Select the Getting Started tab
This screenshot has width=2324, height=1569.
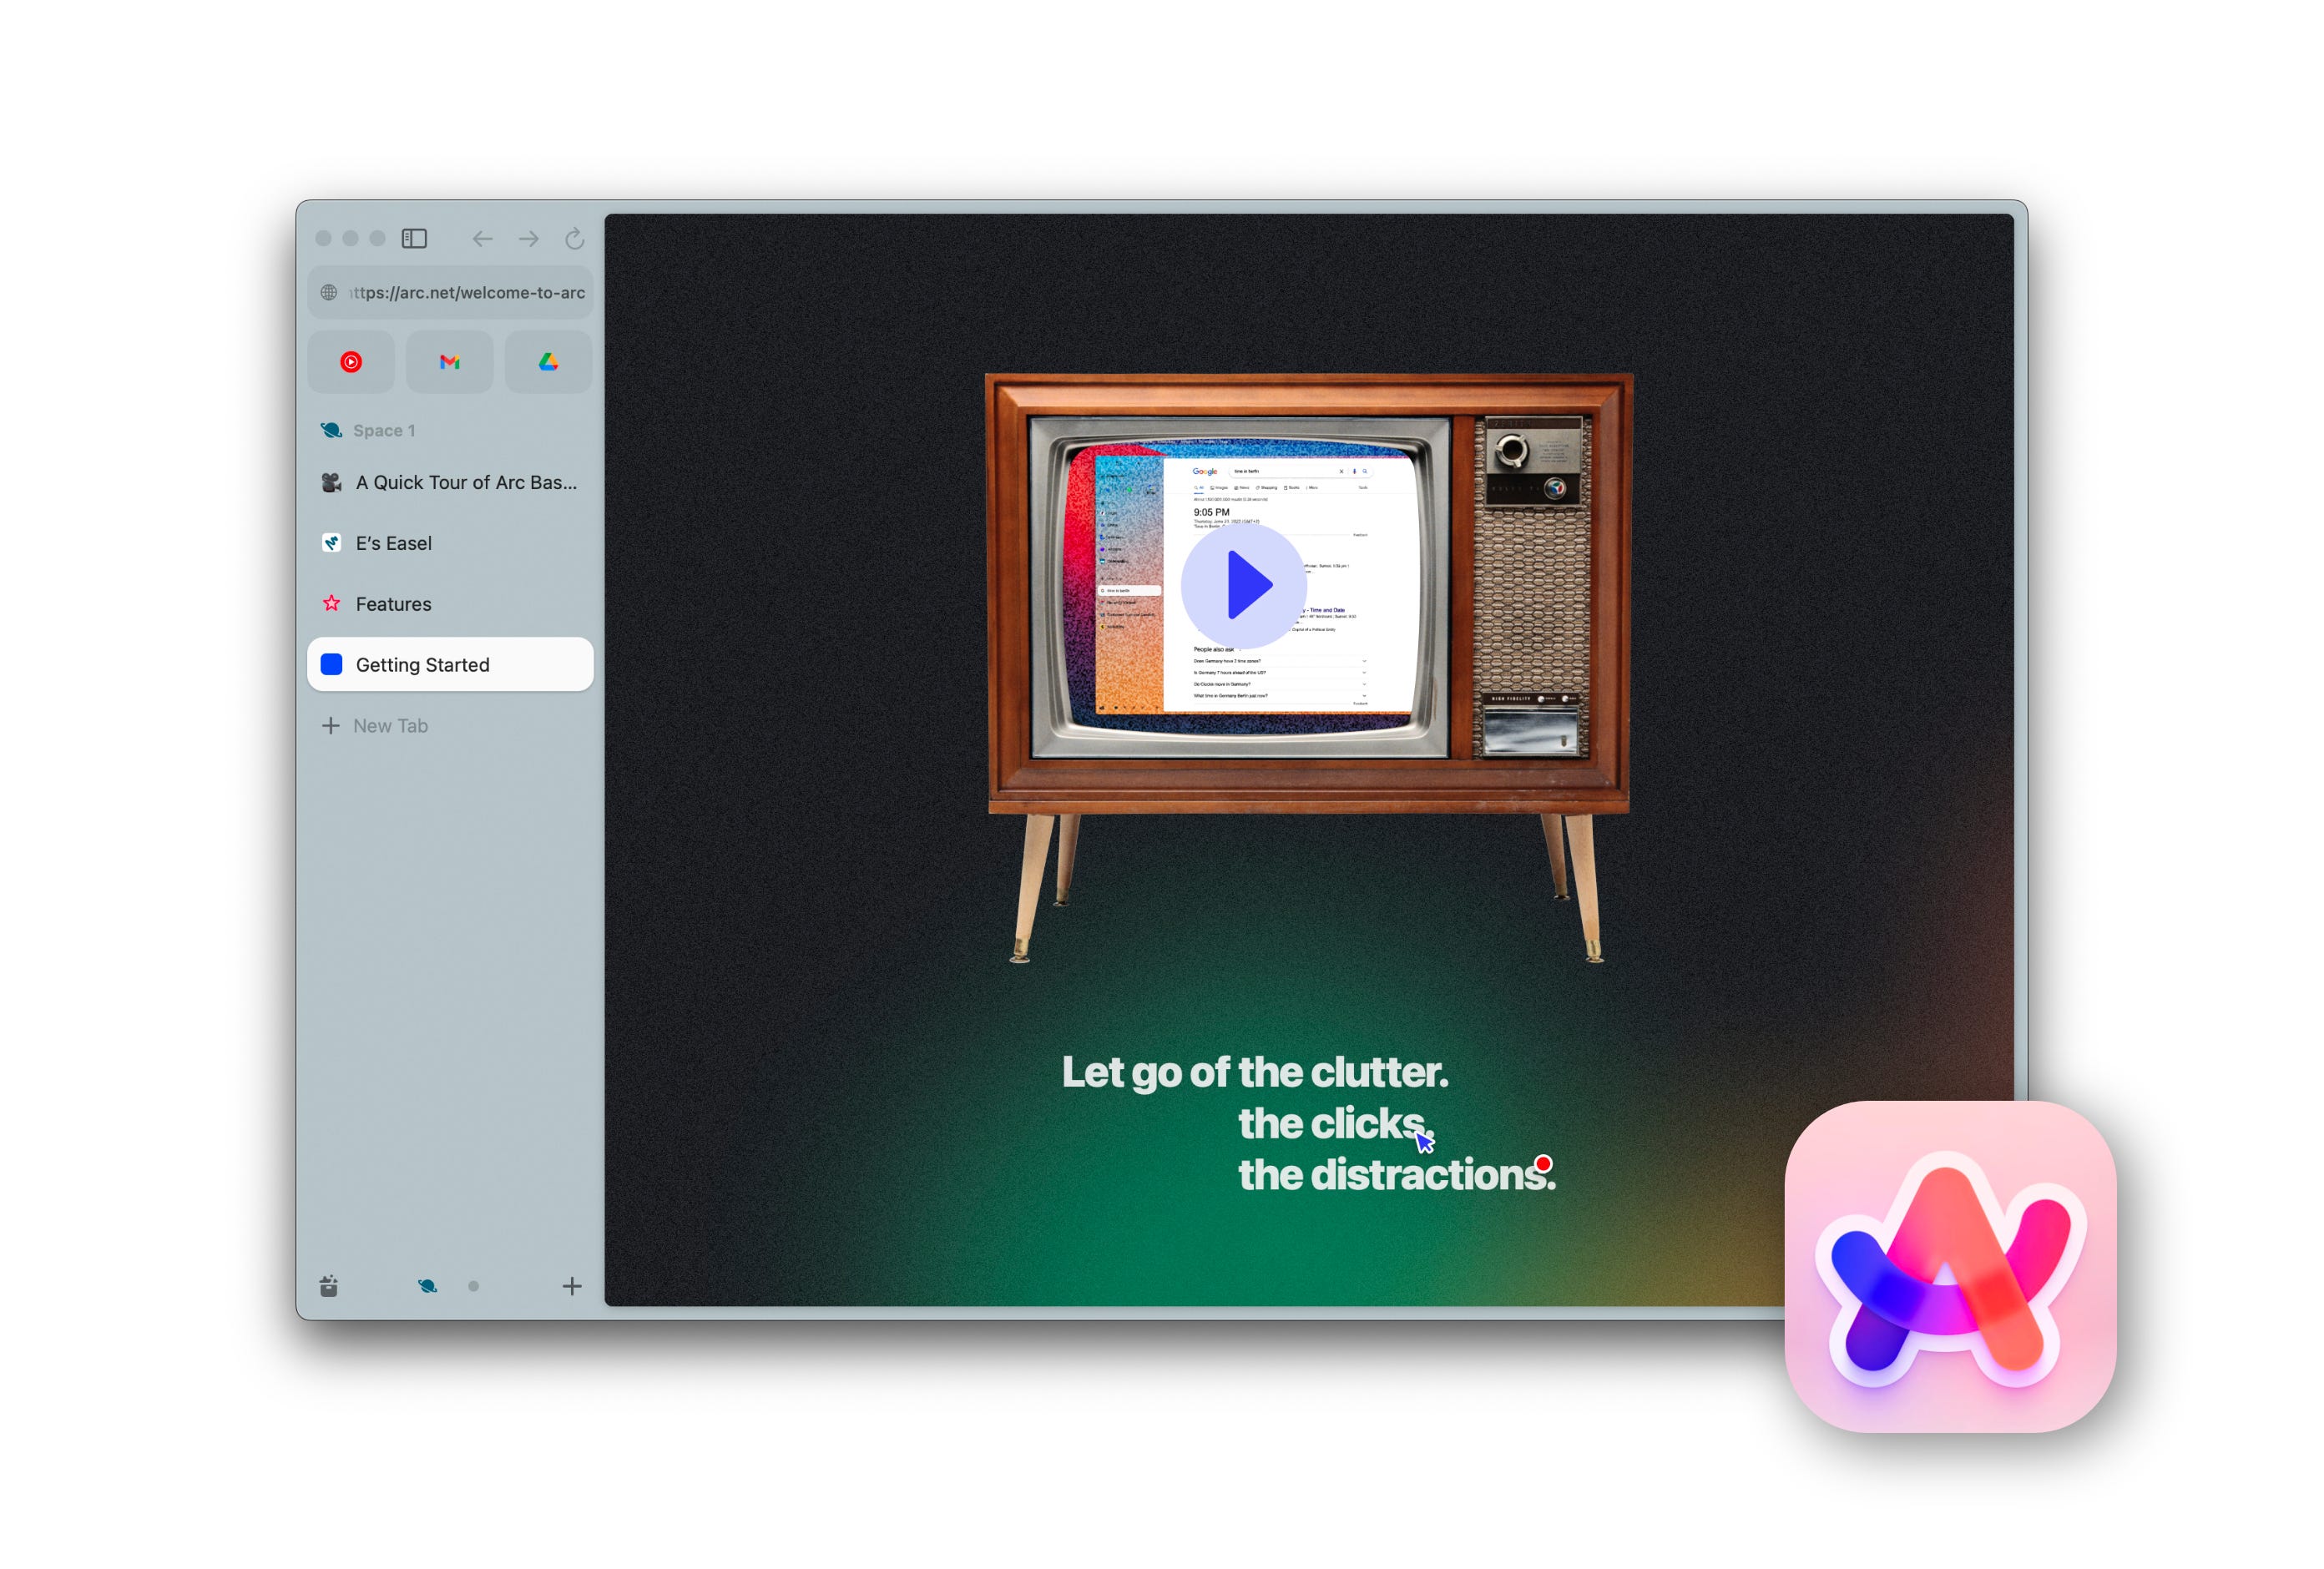click(450, 665)
